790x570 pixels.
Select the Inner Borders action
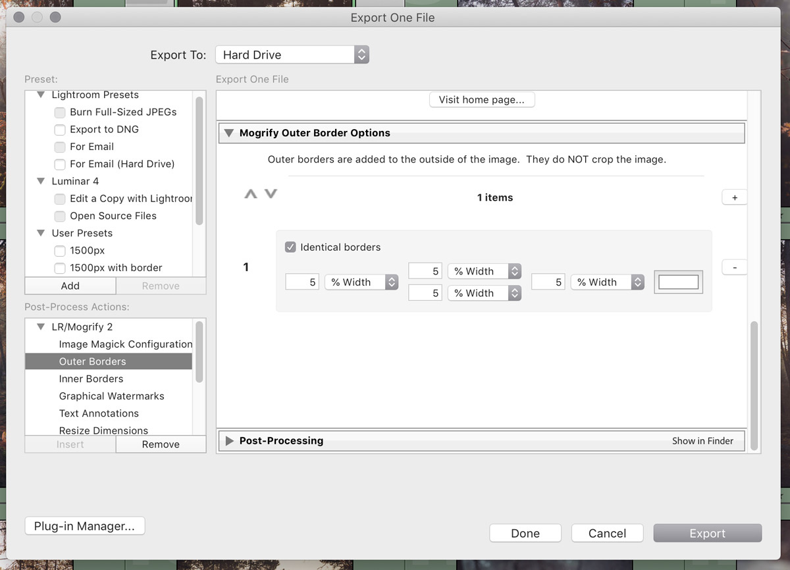[x=109, y=378]
